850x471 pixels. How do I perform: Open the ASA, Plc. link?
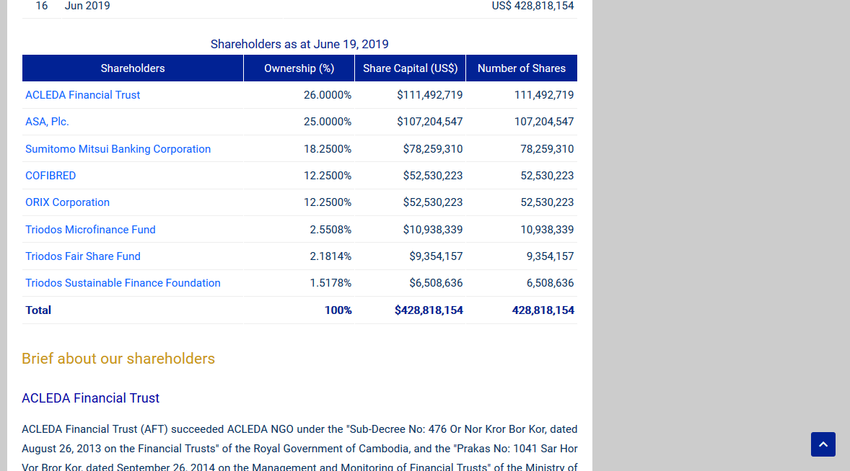47,122
